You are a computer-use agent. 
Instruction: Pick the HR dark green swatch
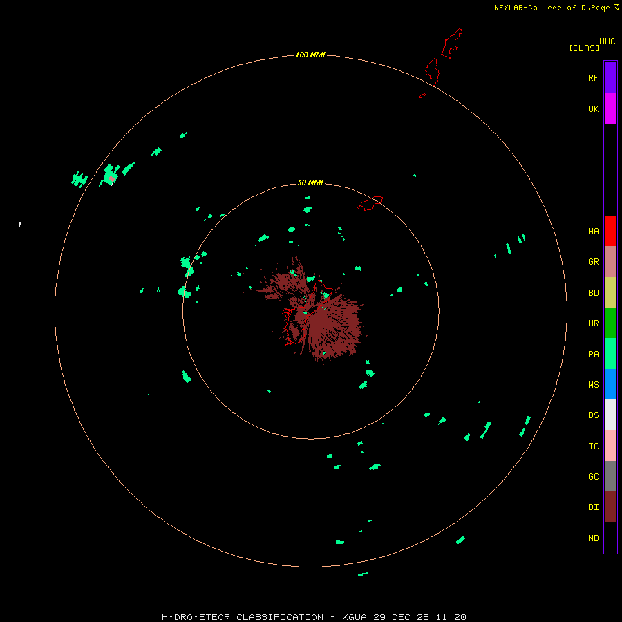coord(610,323)
